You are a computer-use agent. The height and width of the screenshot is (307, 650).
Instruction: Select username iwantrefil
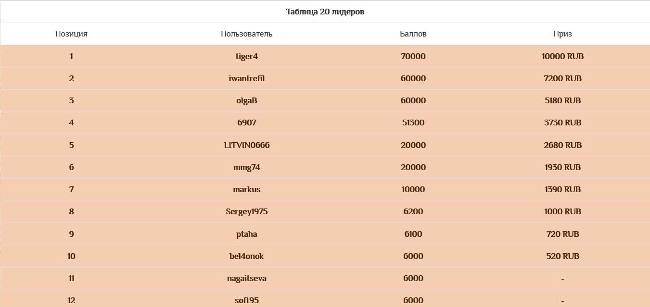click(247, 78)
